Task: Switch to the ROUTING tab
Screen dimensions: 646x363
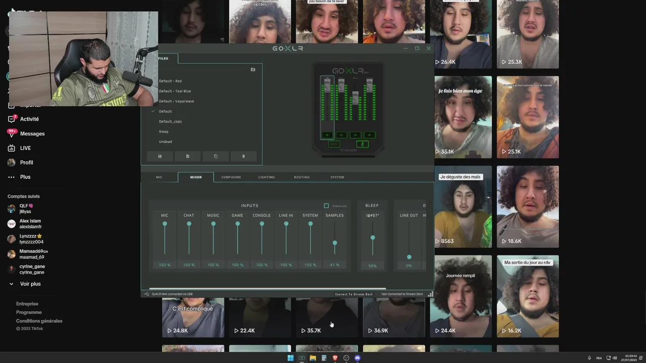Action: click(302, 177)
